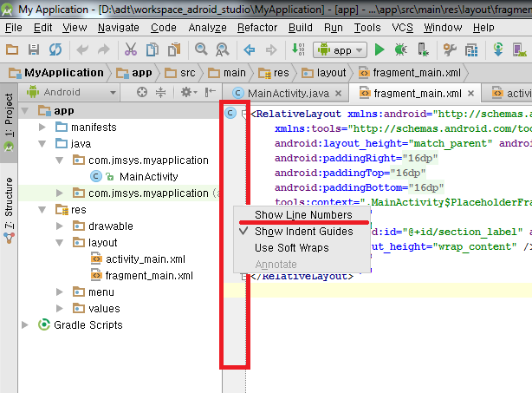Open Replace with the magnifier A icon

[x=222, y=50]
